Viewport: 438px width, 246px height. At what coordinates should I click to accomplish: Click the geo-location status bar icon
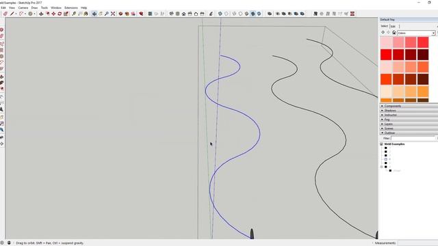tap(2, 243)
